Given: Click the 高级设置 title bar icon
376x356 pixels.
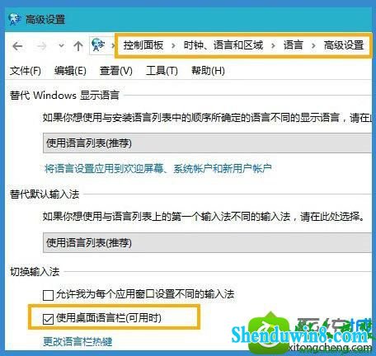Looking at the screenshot, I should [15, 19].
